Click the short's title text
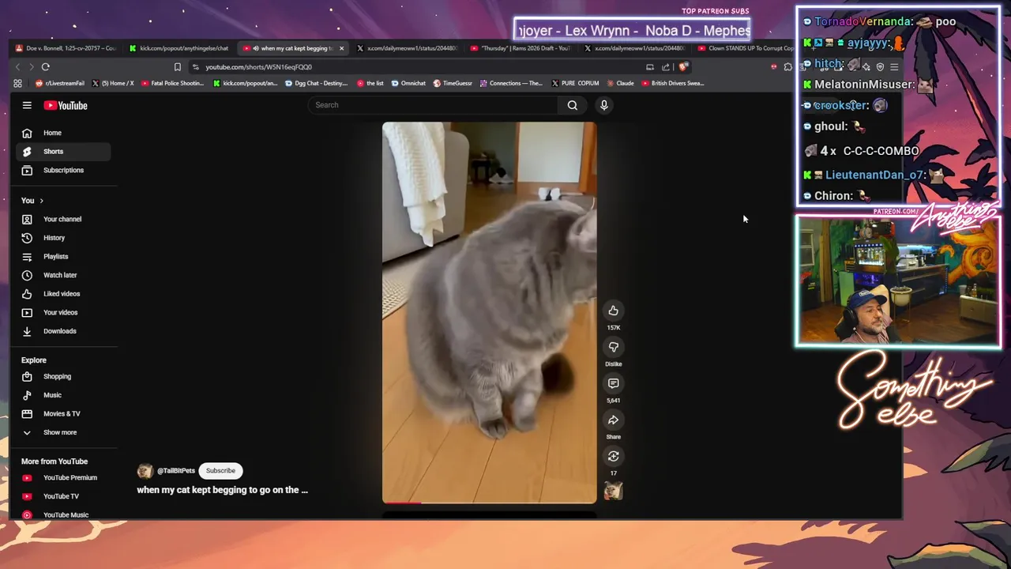The image size is (1011, 569). 222,490
